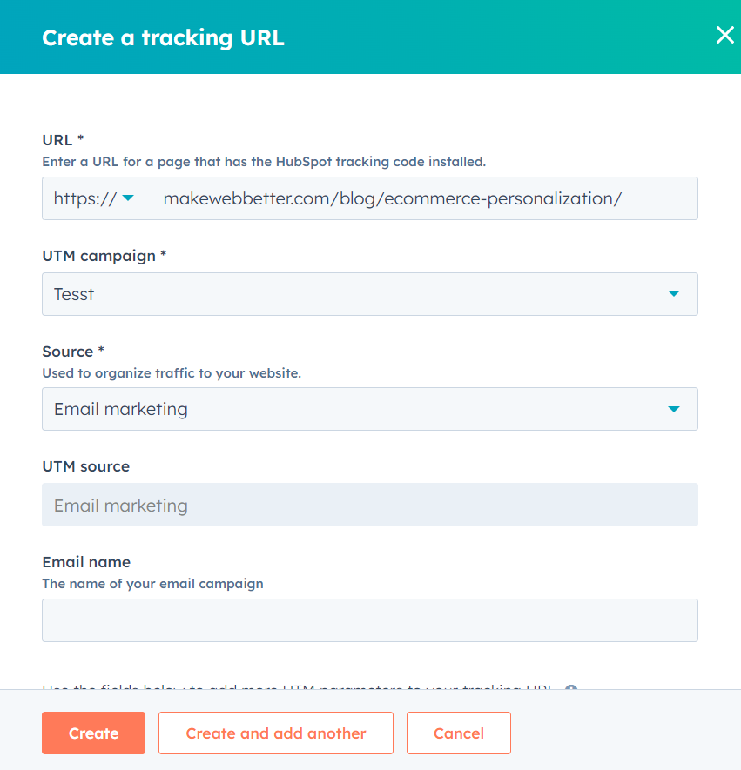Close the Create a tracking URL dialog
The height and width of the screenshot is (770, 741).
[x=724, y=36]
